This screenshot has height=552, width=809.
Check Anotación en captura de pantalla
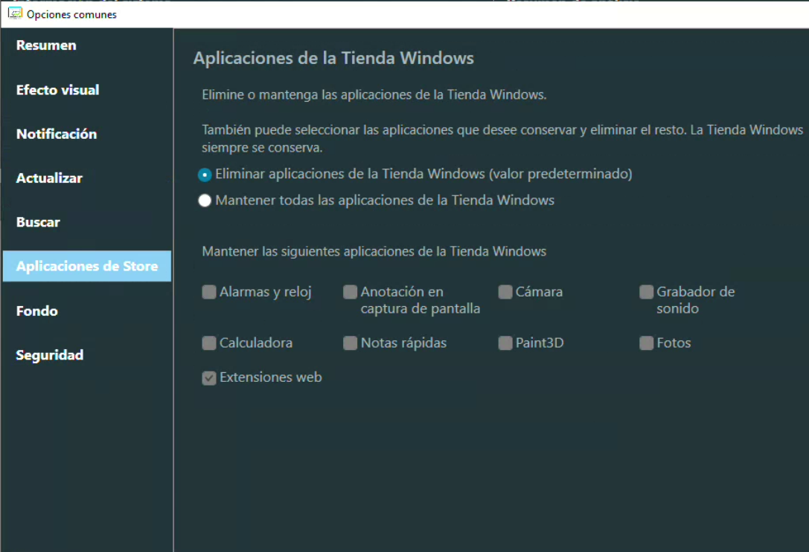350,293
